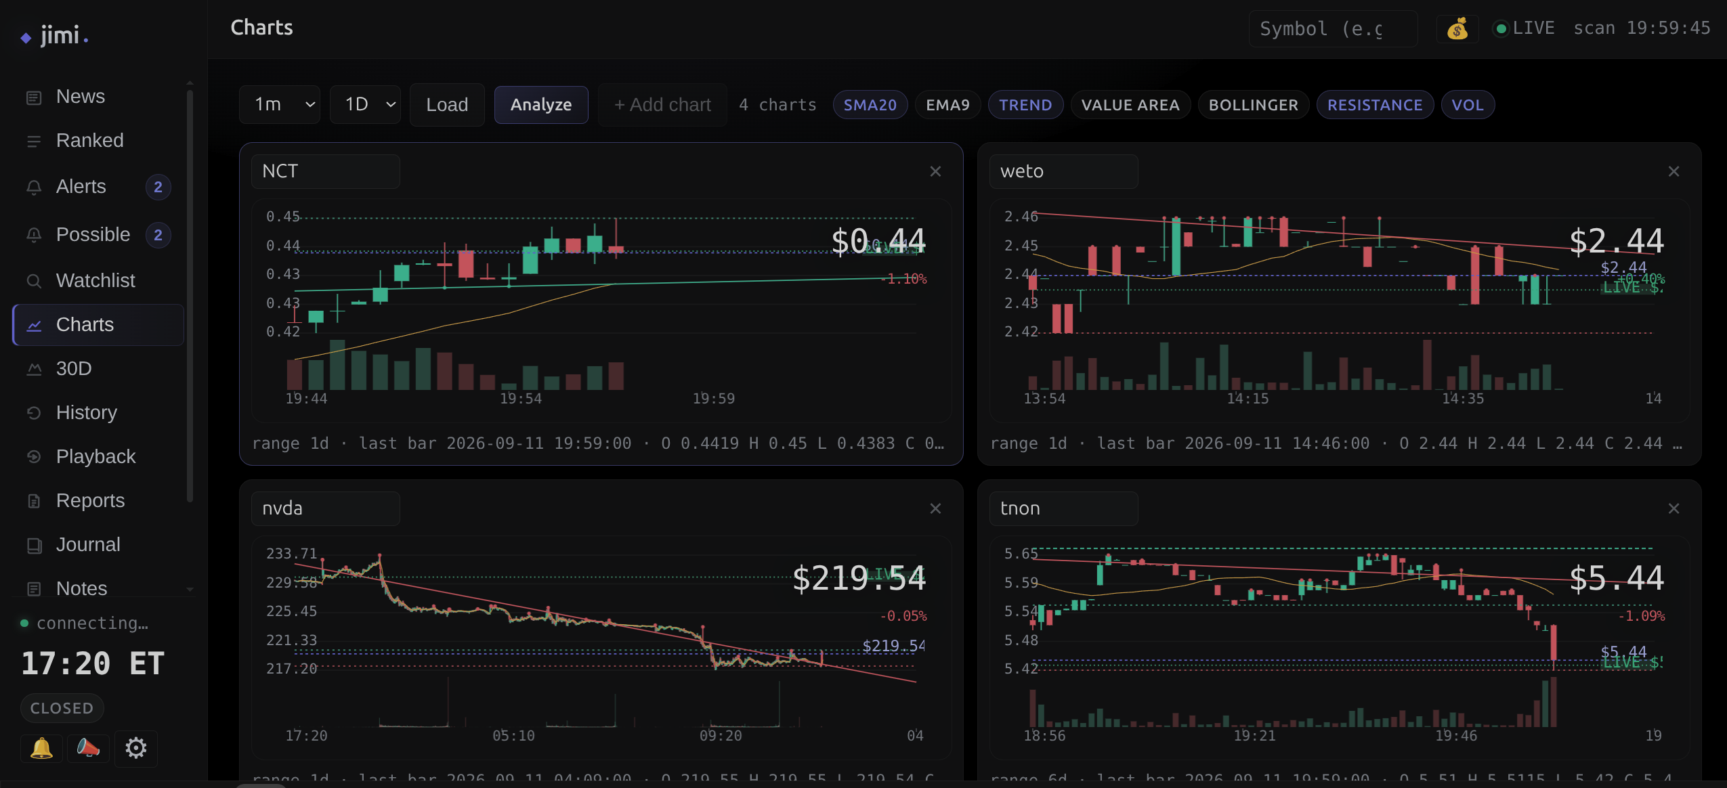Toggle the VOL indicator
The height and width of the screenshot is (788, 1727).
[1468, 105]
